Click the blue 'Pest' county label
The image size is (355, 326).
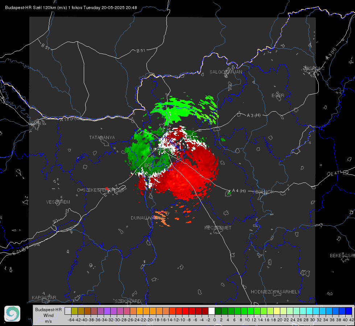point(249,218)
